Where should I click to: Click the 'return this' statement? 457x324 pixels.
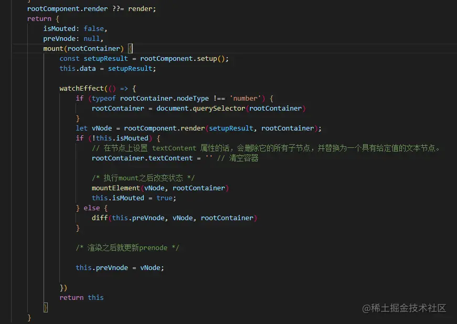[x=81, y=297]
